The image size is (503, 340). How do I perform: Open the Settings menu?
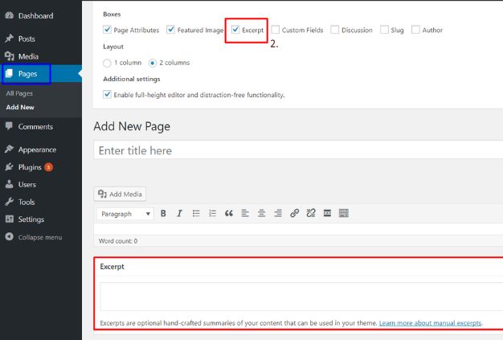(x=31, y=219)
